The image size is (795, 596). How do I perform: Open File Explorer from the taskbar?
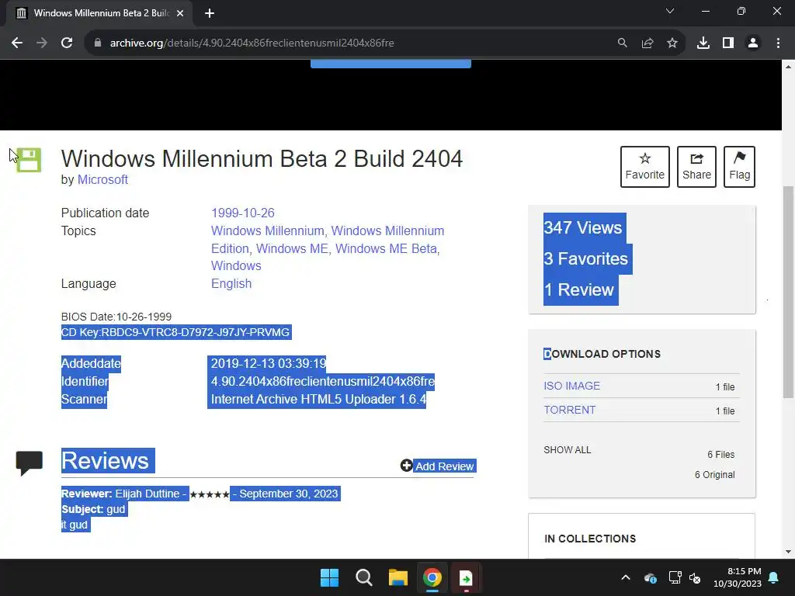tap(398, 577)
